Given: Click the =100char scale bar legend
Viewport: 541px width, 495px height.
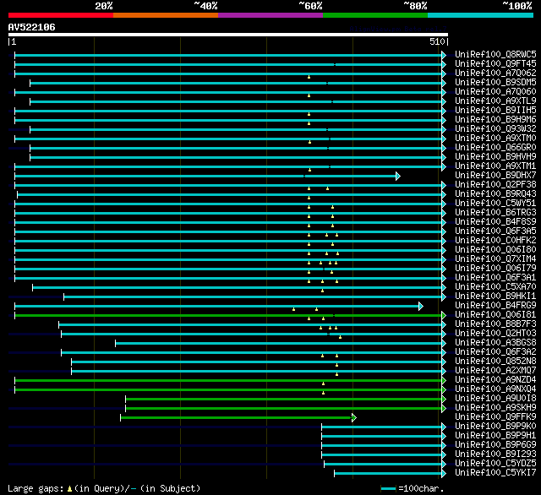Looking at the screenshot, I should coord(412,488).
